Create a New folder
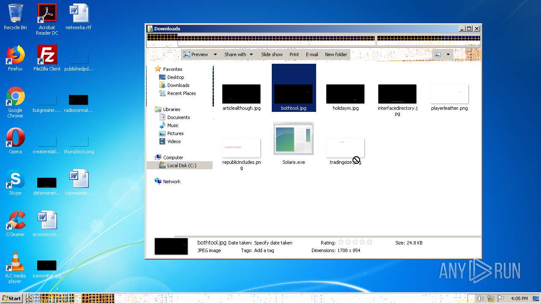Image resolution: width=541 pixels, height=304 pixels. [336, 54]
